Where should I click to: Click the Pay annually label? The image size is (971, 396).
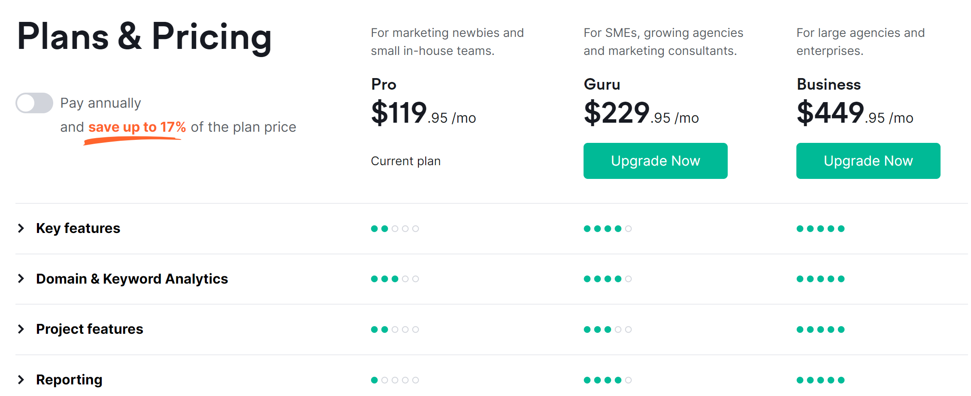coord(100,103)
